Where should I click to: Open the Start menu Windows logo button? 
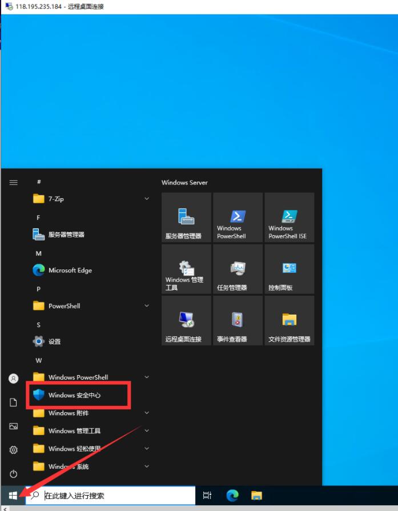click(13, 496)
